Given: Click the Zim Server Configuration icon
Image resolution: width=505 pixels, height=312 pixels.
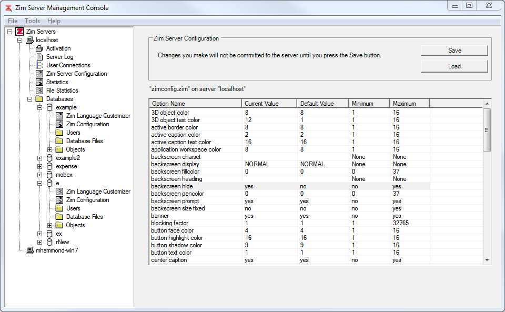Looking at the screenshot, I should point(39,74).
